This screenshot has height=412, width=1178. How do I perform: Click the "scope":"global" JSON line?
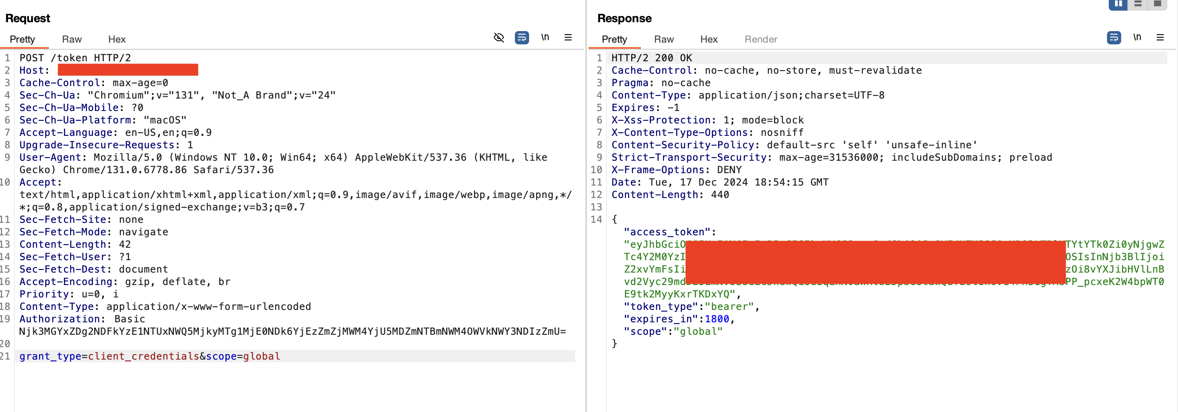(673, 331)
